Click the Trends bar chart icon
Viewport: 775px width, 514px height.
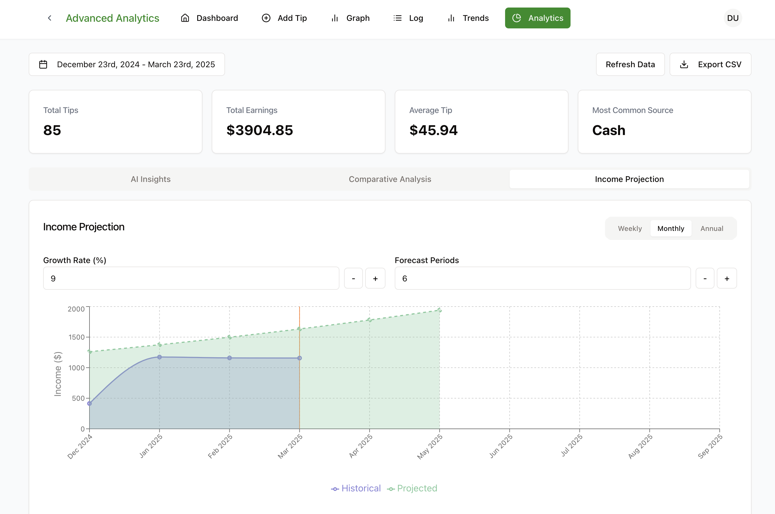(x=451, y=18)
